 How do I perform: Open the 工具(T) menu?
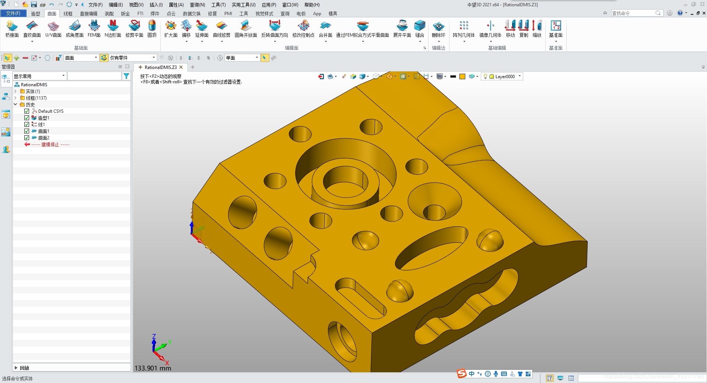pos(218,5)
